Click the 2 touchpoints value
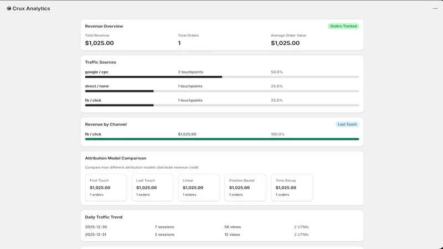The height and width of the screenshot is (249, 443). point(190,72)
